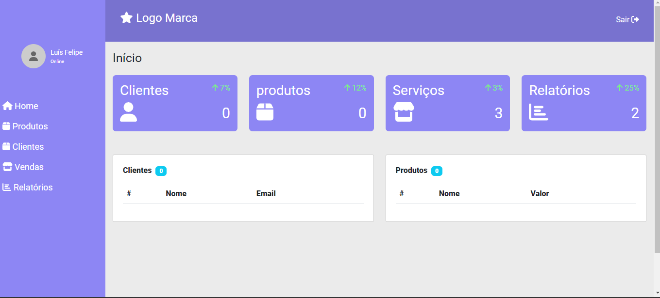Click the Logo Marca brand text
Screen dimensions: 660x298
(167, 18)
